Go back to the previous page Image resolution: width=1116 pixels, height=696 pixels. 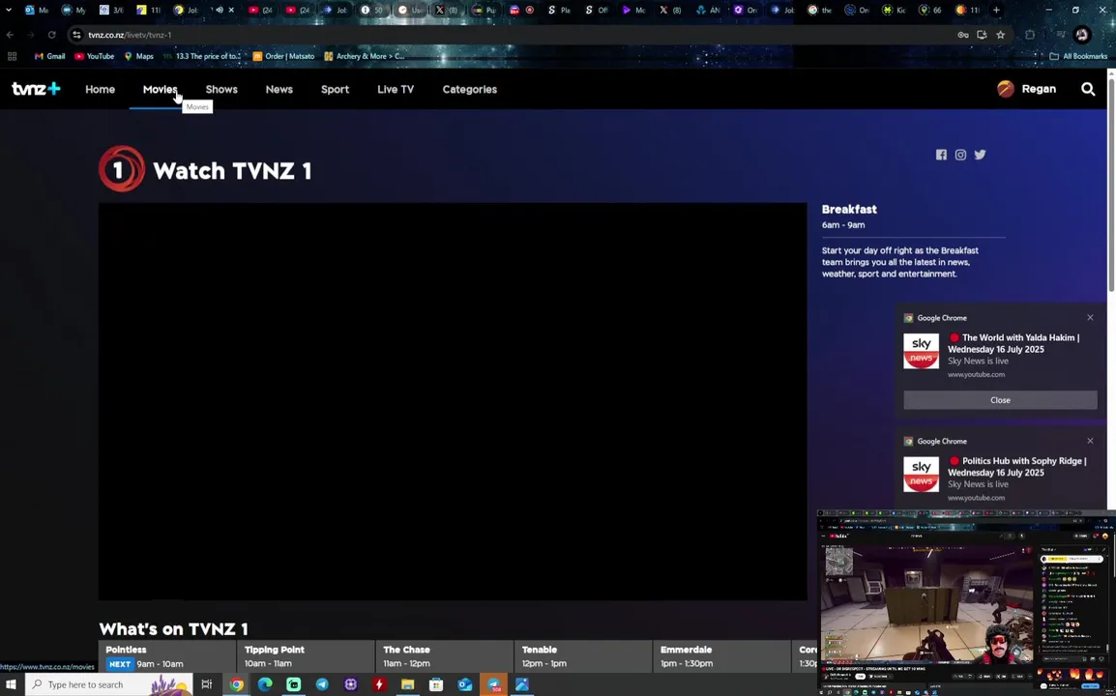10,35
